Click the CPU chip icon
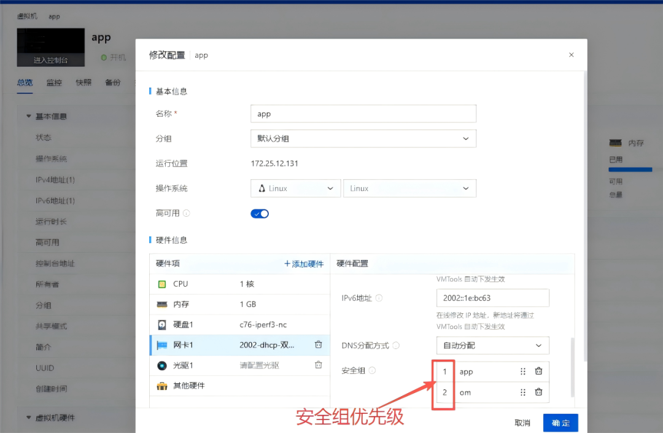This screenshot has width=663, height=433. pos(162,284)
